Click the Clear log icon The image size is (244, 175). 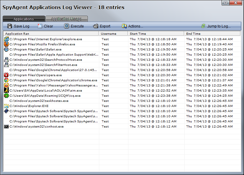click(x=40, y=26)
